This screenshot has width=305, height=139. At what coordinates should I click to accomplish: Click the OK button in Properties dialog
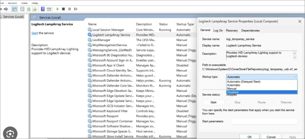(x=249, y=137)
